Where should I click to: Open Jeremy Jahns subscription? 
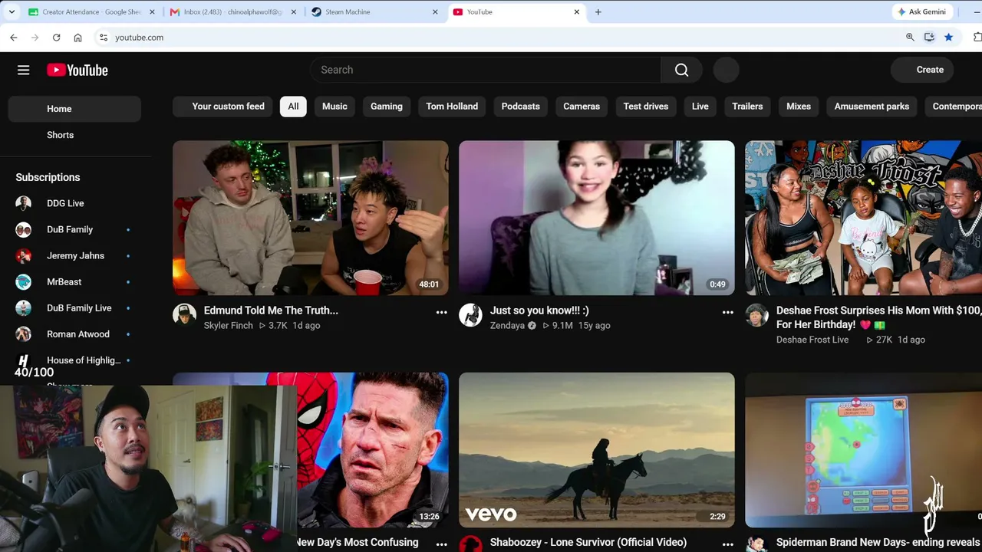click(74, 255)
